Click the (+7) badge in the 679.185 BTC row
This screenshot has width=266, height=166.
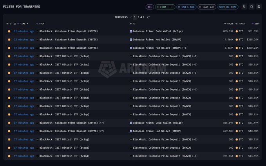(101, 131)
